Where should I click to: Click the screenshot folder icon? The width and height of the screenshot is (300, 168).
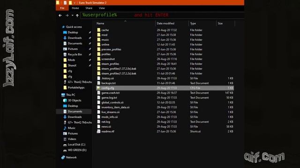coord(99,59)
